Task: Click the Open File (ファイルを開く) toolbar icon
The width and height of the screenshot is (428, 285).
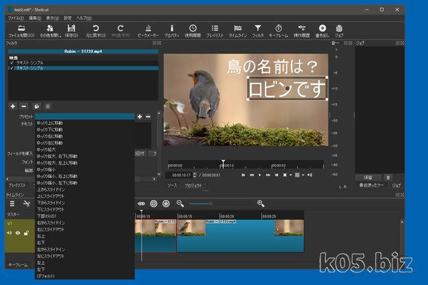Action: click(x=21, y=31)
